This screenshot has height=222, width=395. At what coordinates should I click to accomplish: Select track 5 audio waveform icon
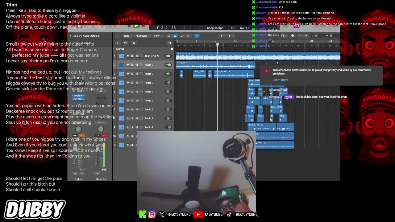click(x=121, y=92)
